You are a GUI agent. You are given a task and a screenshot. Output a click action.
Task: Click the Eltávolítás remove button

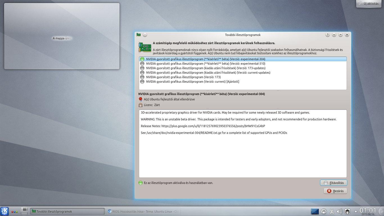click(x=334, y=183)
